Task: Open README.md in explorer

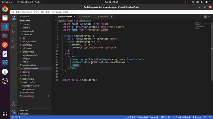Action: pyautogui.click(x=28, y=93)
